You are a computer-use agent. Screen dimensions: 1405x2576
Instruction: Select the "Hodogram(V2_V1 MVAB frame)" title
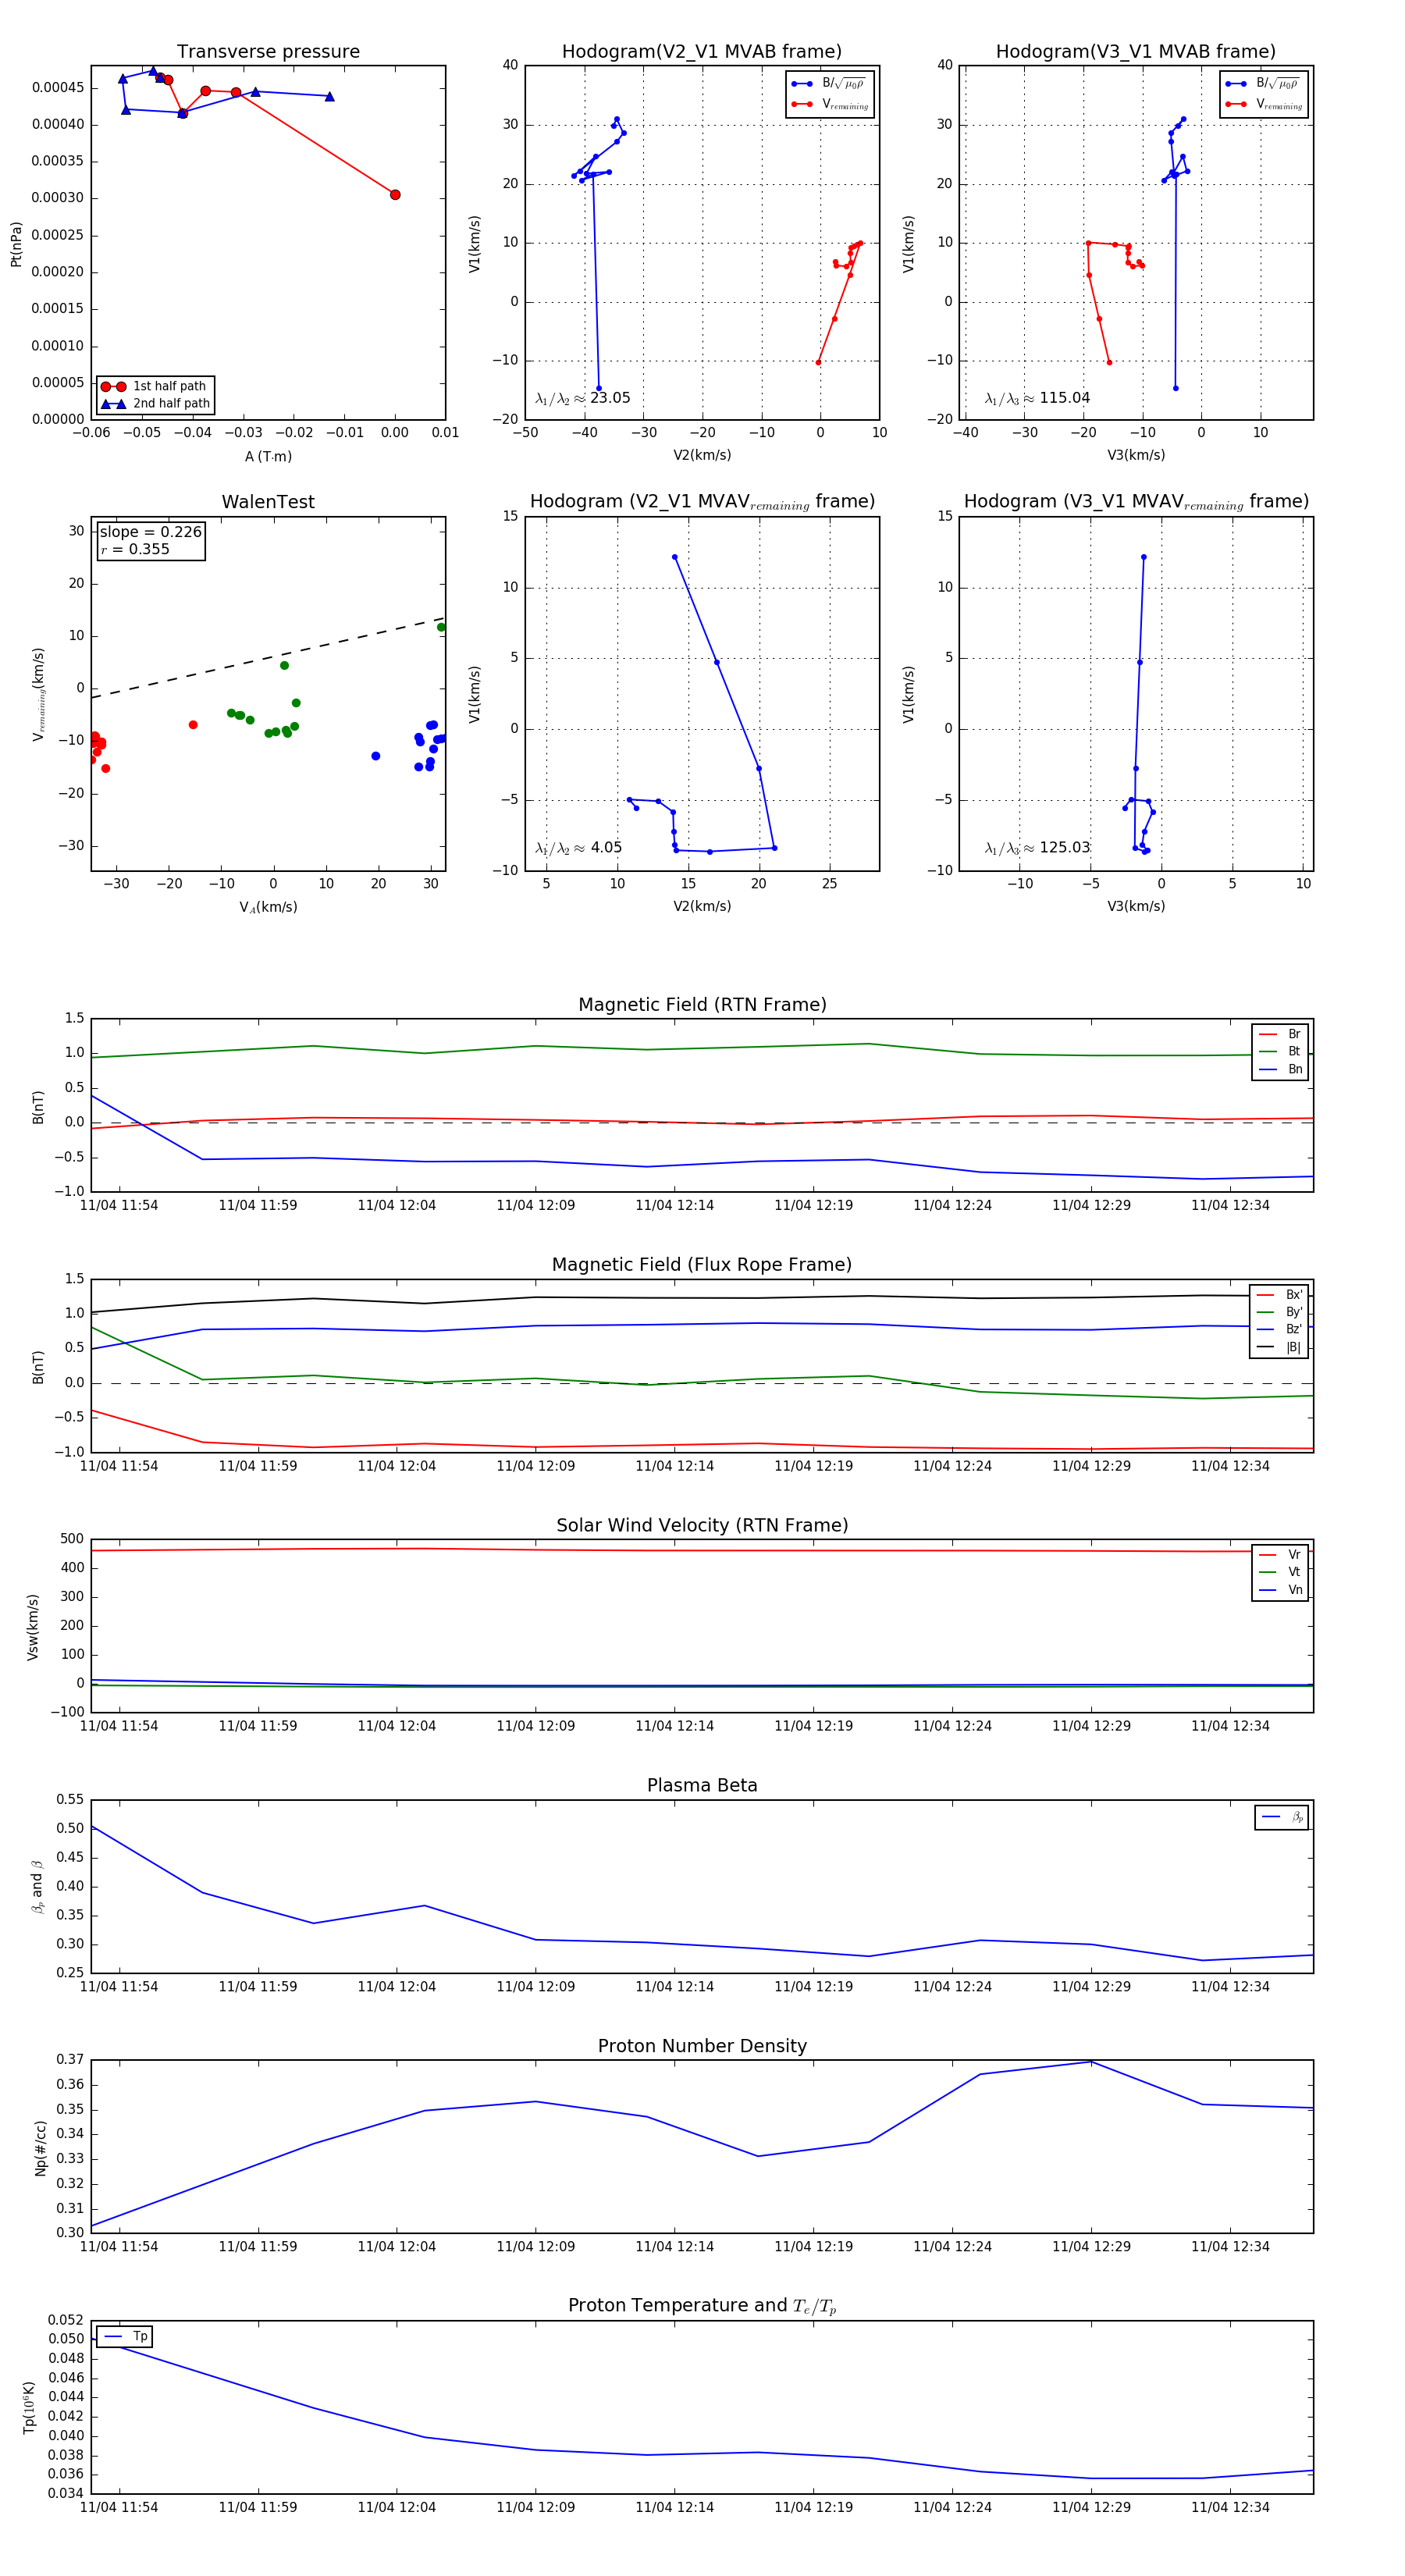click(x=702, y=51)
